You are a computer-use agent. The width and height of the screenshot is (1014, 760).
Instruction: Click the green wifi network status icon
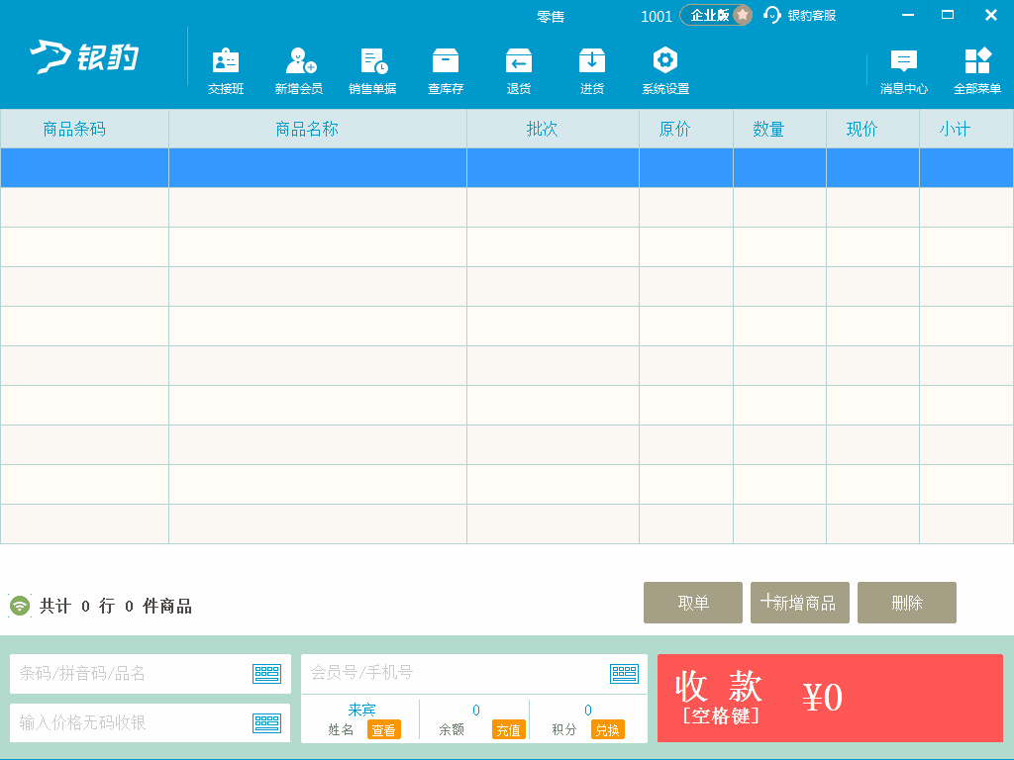tap(20, 606)
